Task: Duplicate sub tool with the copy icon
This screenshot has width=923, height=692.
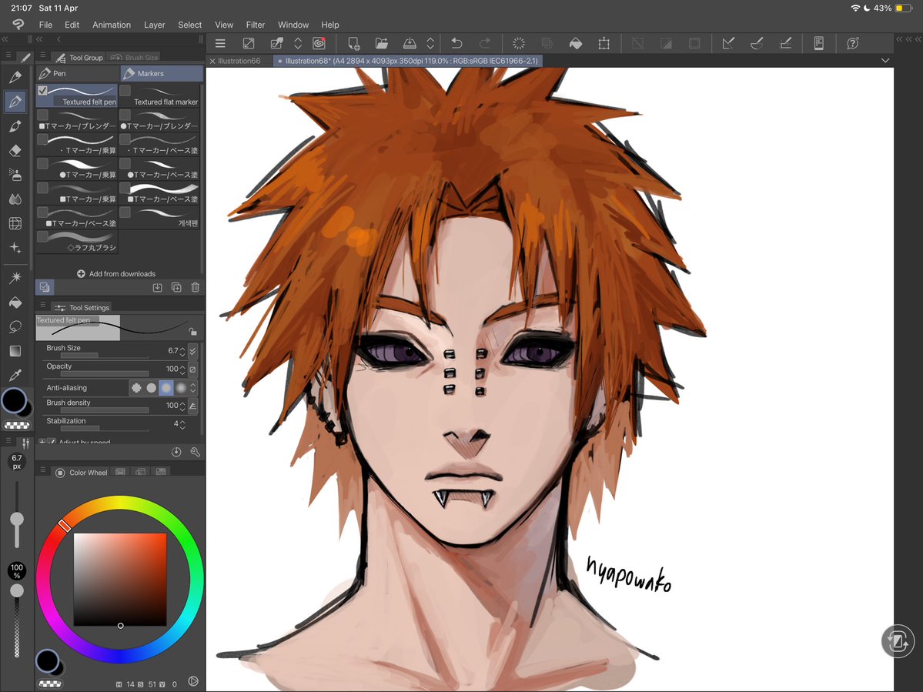Action: tap(176, 287)
